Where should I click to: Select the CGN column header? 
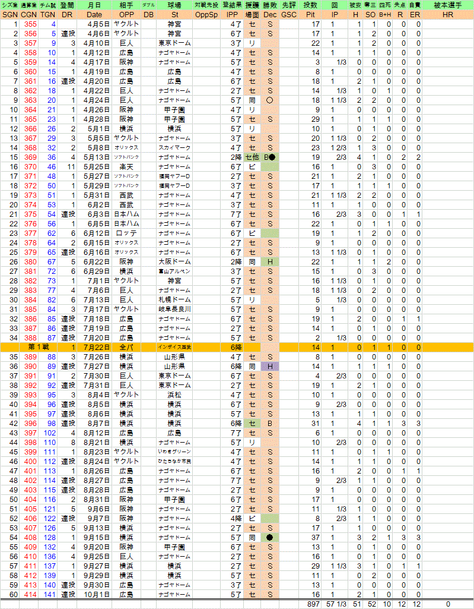pos(28,15)
